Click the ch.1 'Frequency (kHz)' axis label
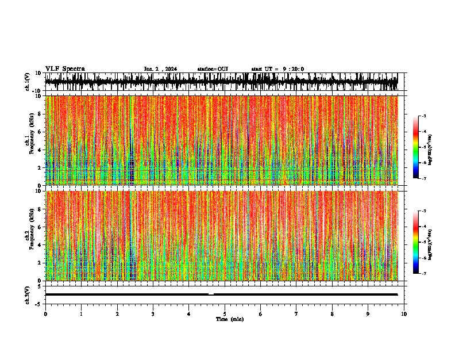The width and height of the screenshot is (455, 352). click(x=32, y=133)
